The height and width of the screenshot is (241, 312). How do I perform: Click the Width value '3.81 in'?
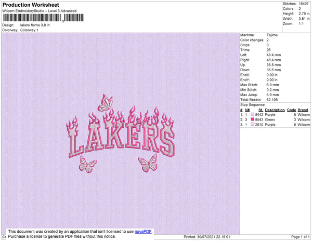[304, 19]
